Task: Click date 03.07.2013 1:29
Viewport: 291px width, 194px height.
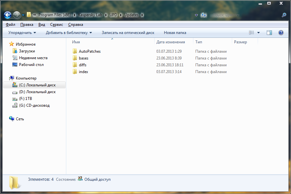Action: pos(169,51)
